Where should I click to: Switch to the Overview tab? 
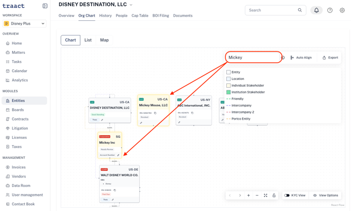(66, 16)
